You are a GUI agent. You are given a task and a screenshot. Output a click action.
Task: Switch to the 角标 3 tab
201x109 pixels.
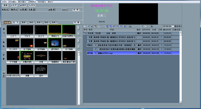tap(40, 22)
